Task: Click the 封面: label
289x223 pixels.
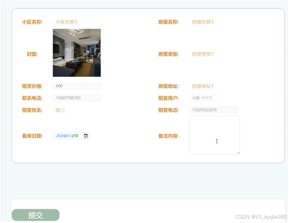Action: pyautogui.click(x=32, y=54)
